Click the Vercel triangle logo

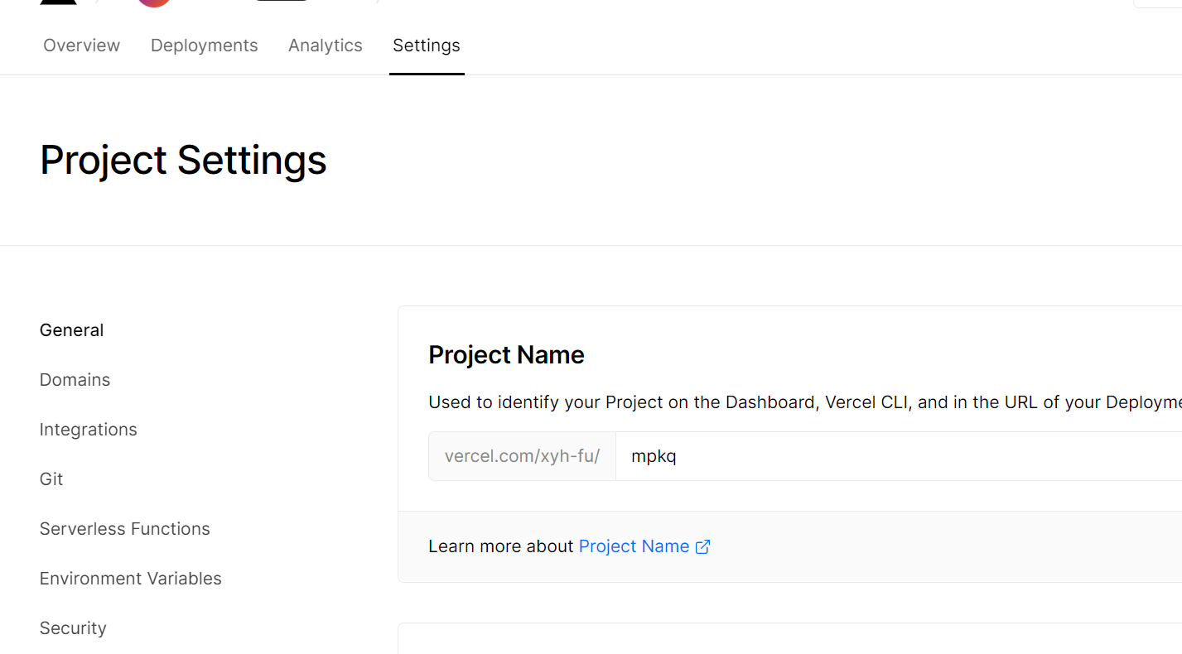pos(58,2)
